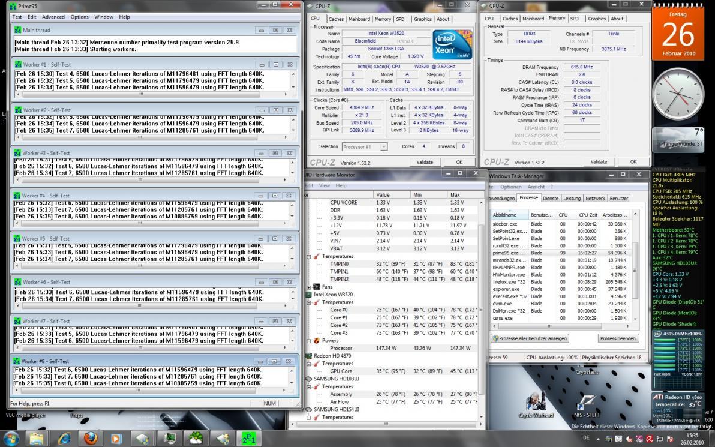Image resolution: width=715 pixels, height=447 pixels.
Task: Open the Graphics tab in left CPU-Z window
Action: pos(423,19)
